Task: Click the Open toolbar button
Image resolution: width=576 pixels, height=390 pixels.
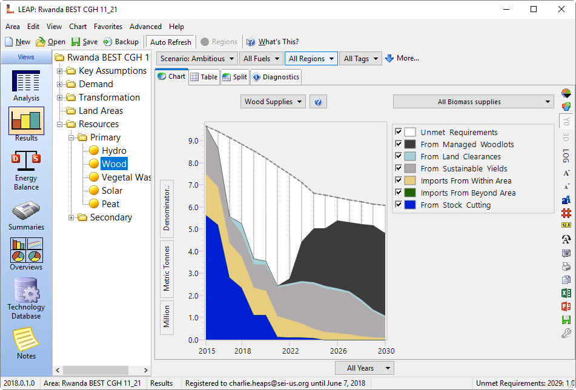Action: click(51, 42)
